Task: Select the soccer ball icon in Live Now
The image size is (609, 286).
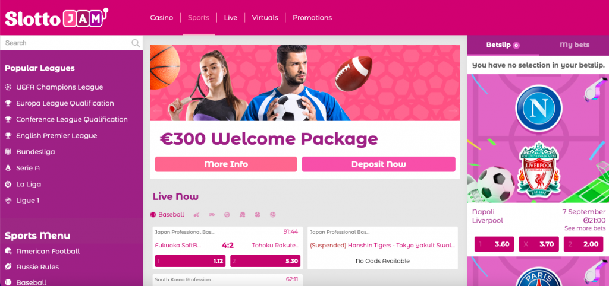Action: point(227,214)
